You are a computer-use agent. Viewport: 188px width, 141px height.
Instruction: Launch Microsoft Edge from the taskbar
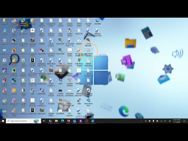[x=62, y=121]
